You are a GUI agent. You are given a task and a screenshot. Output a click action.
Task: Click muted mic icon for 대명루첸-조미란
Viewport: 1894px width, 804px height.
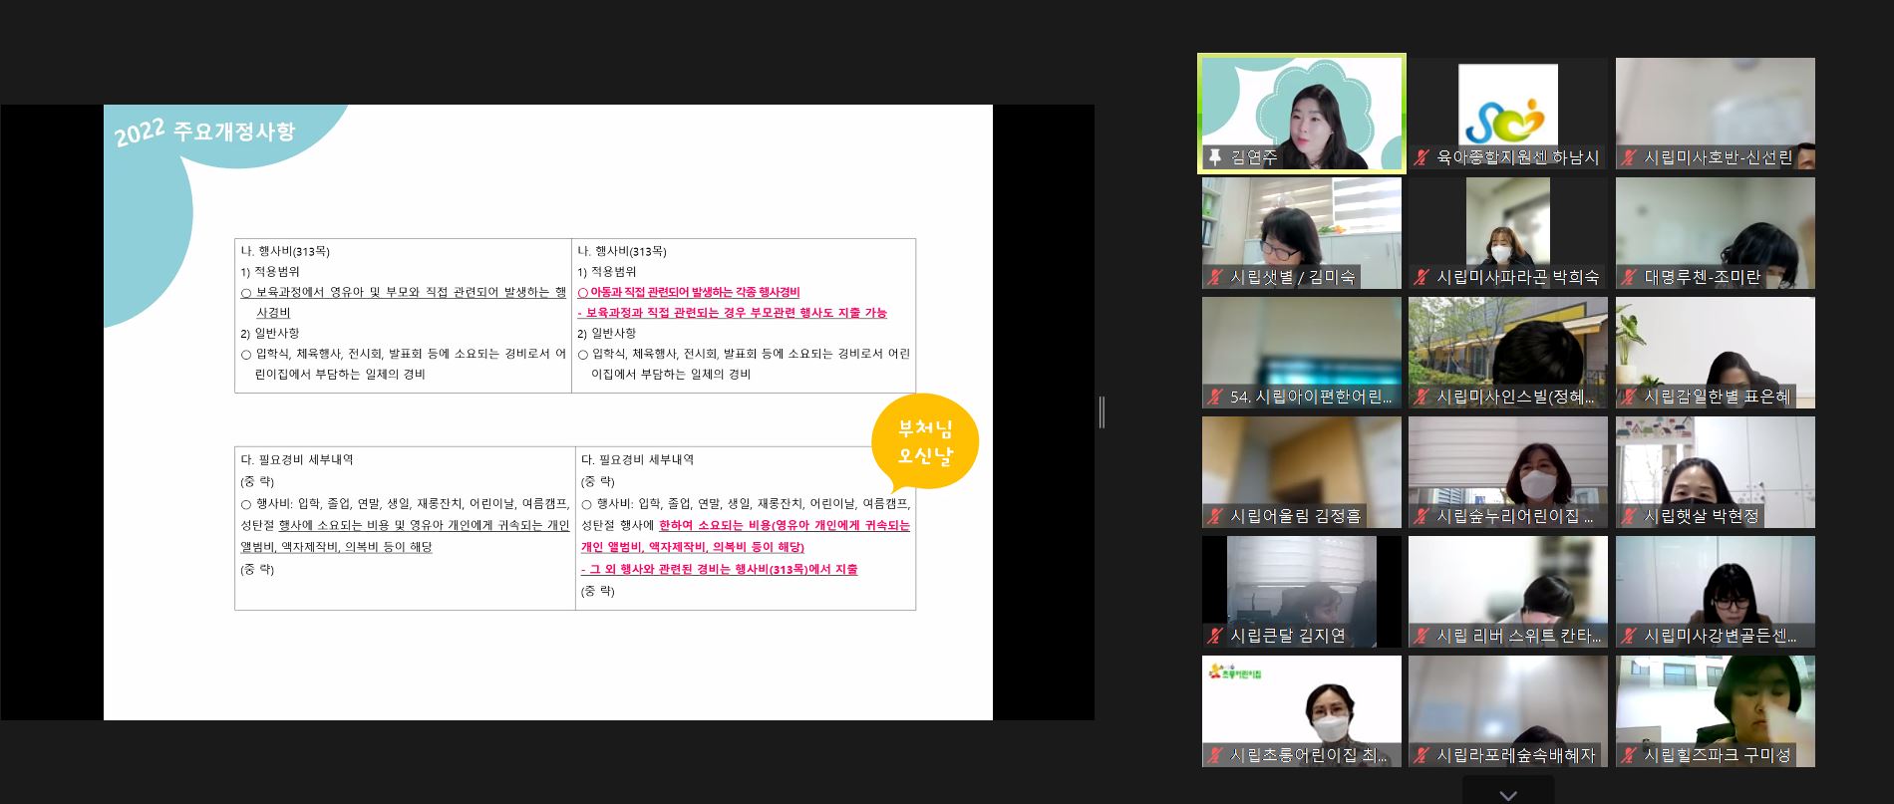click(x=1629, y=277)
